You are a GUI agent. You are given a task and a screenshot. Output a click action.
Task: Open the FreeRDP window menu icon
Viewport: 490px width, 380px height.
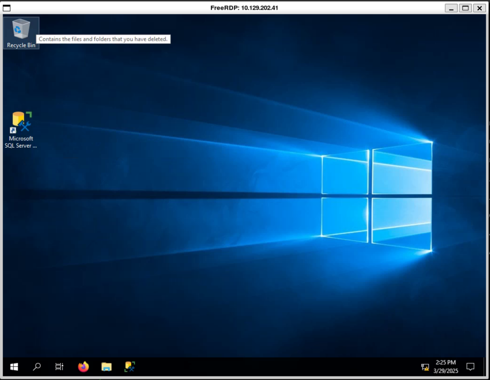point(7,8)
